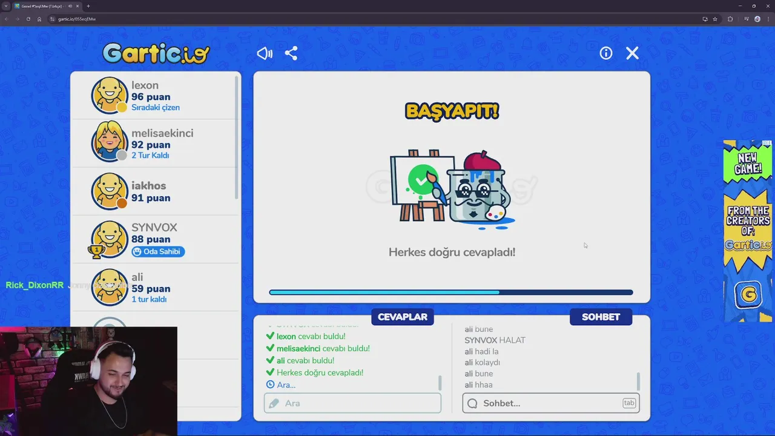Click SYNVOX's first place trophy icon
The width and height of the screenshot is (775, 436).
96,250
